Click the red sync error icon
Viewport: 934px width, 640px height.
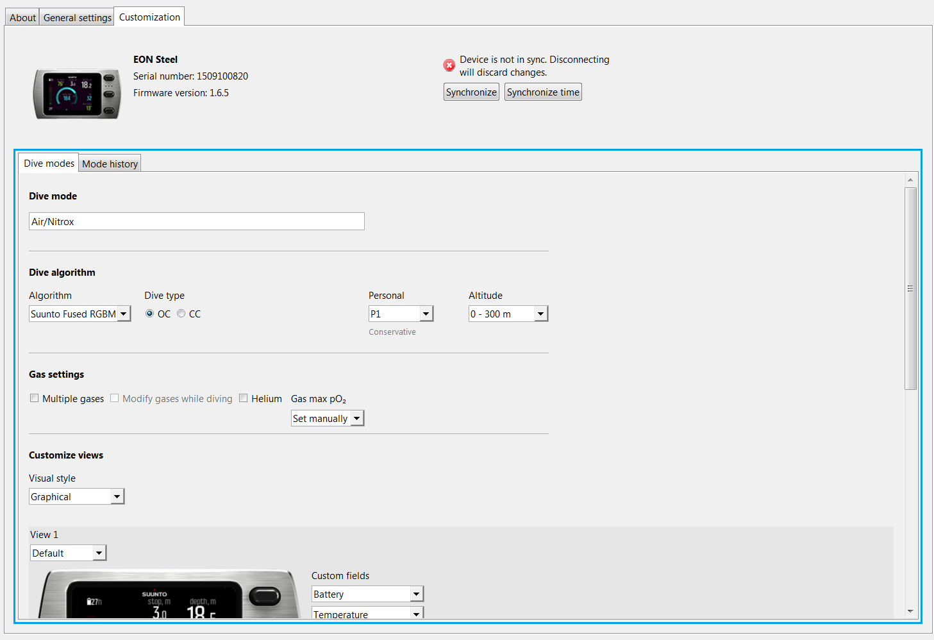pos(449,65)
